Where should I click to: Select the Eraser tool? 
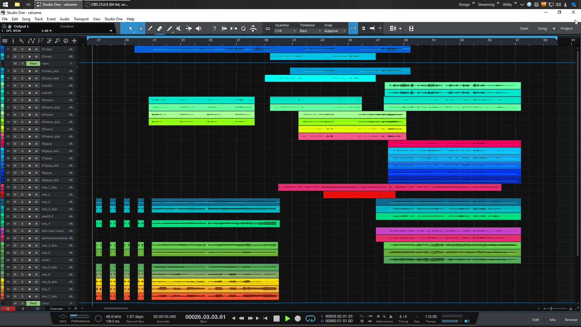point(160,29)
